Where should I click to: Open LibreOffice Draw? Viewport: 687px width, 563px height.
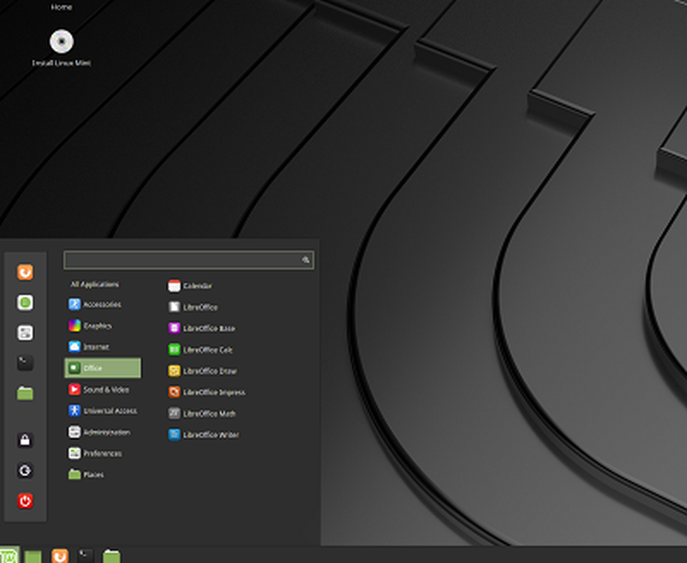tap(207, 371)
